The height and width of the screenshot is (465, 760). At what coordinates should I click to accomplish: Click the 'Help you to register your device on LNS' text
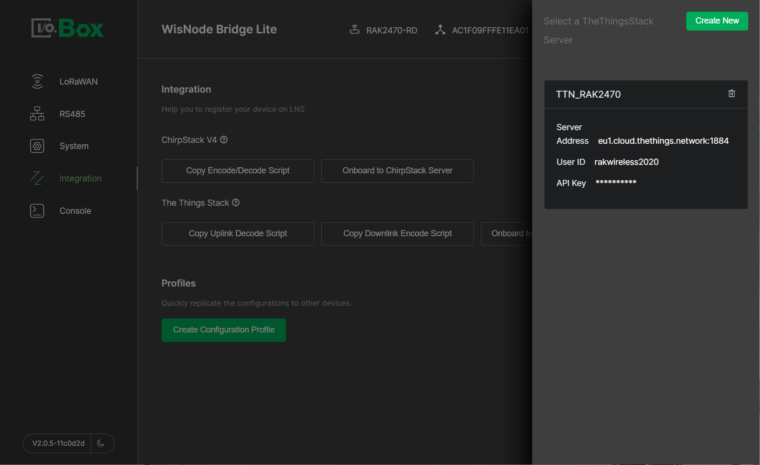233,109
